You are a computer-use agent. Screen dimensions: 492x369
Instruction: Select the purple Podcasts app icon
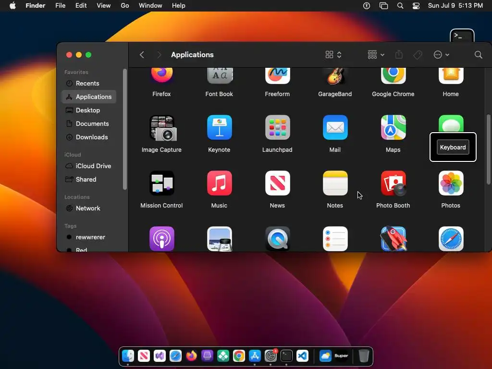tap(161, 239)
